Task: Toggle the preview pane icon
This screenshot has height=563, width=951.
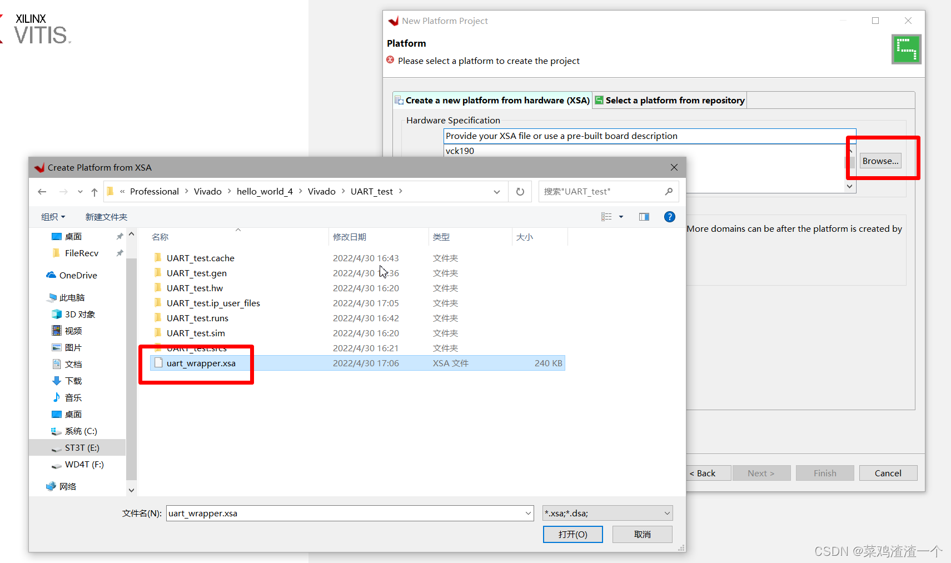Action: [644, 217]
